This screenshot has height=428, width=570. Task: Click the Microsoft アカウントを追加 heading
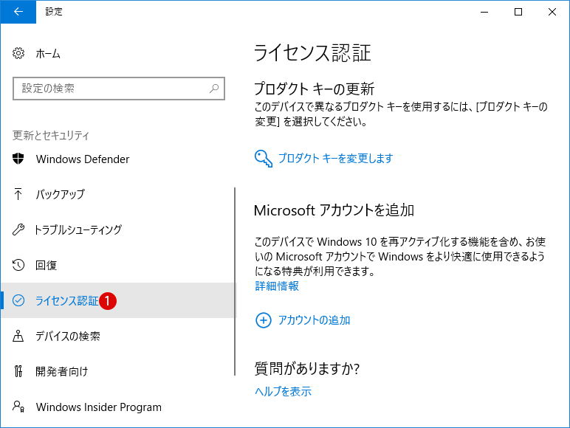coord(334,210)
